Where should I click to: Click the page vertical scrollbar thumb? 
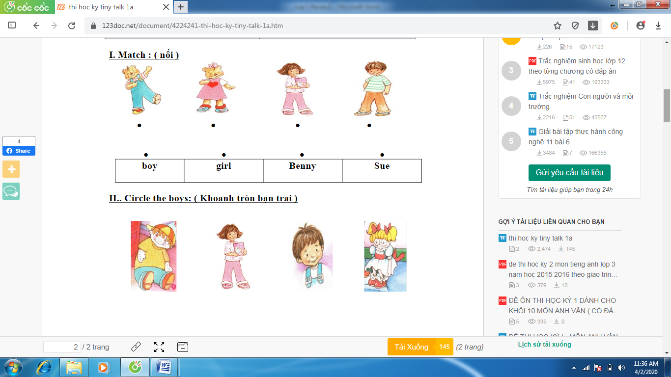[x=667, y=106]
